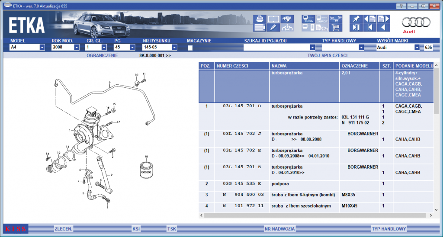The width and height of the screenshot is (443, 237).
Task: Click the exit door icon
Action: 356,27
